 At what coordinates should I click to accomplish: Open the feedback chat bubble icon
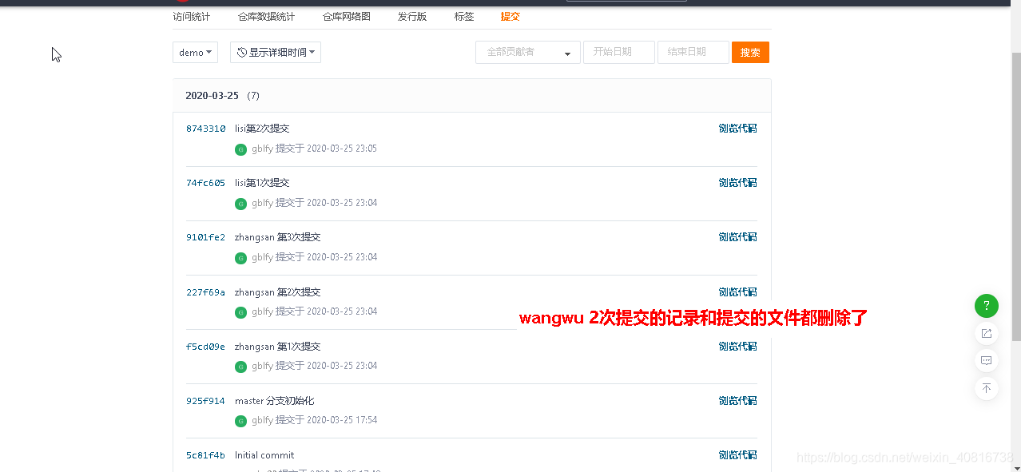tap(987, 360)
